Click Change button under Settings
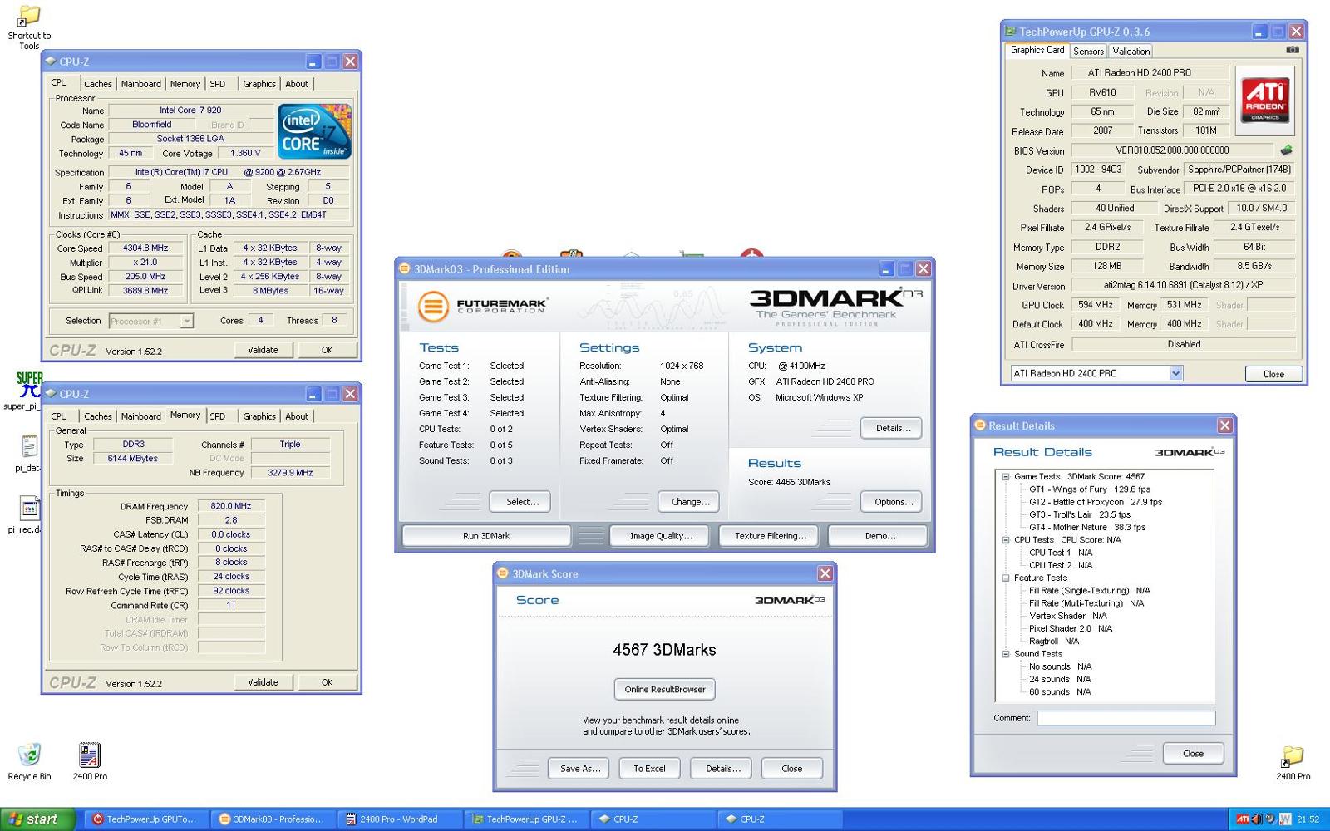The image size is (1330, 831). click(x=690, y=501)
